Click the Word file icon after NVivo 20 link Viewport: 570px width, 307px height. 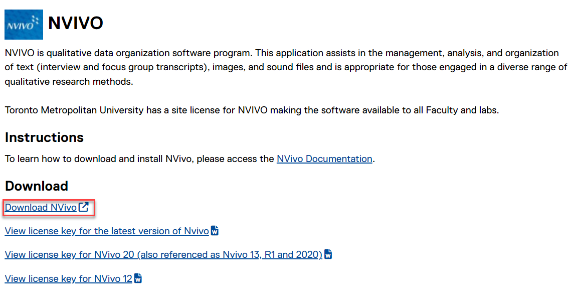[x=328, y=254]
